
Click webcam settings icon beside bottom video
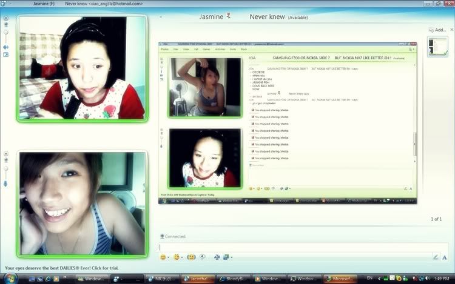pos(6,160)
